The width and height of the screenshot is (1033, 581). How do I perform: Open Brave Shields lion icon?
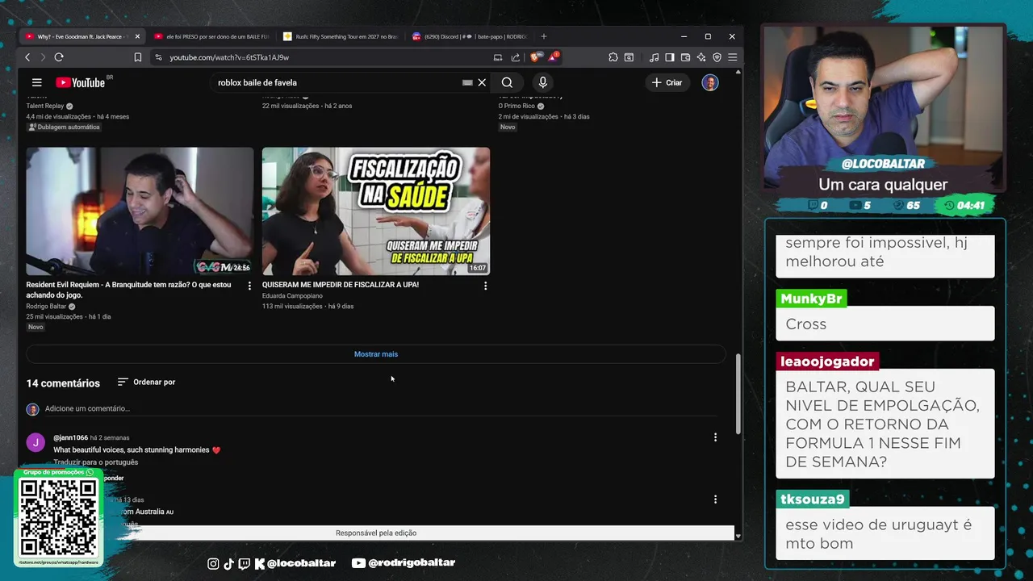[x=536, y=57]
